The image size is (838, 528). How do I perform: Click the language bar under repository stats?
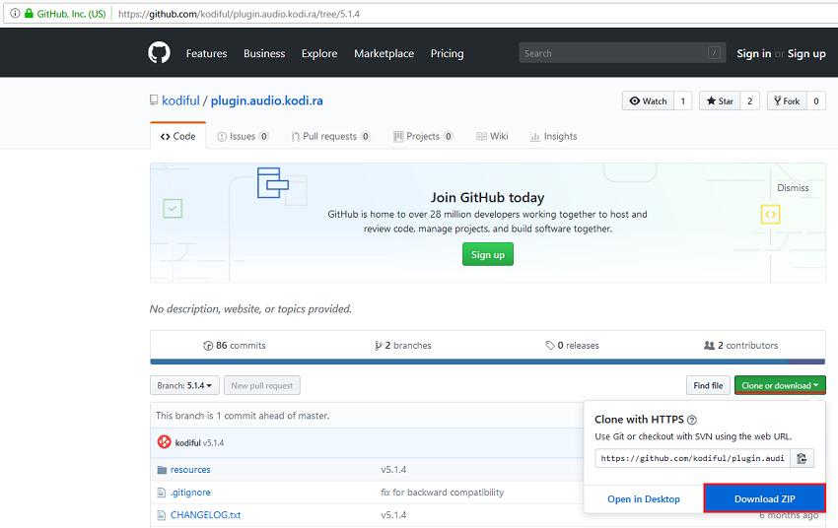tap(487, 362)
